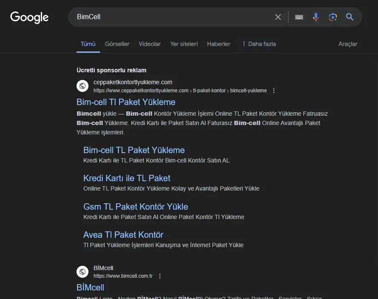
Task: Click the ceppaketkontortlyukleme.com breadcrumb URL
Action: tap(180, 91)
